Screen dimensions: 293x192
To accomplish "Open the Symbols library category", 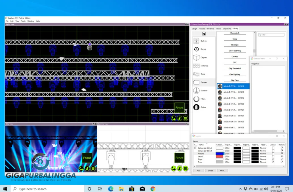I will tap(204, 90).
